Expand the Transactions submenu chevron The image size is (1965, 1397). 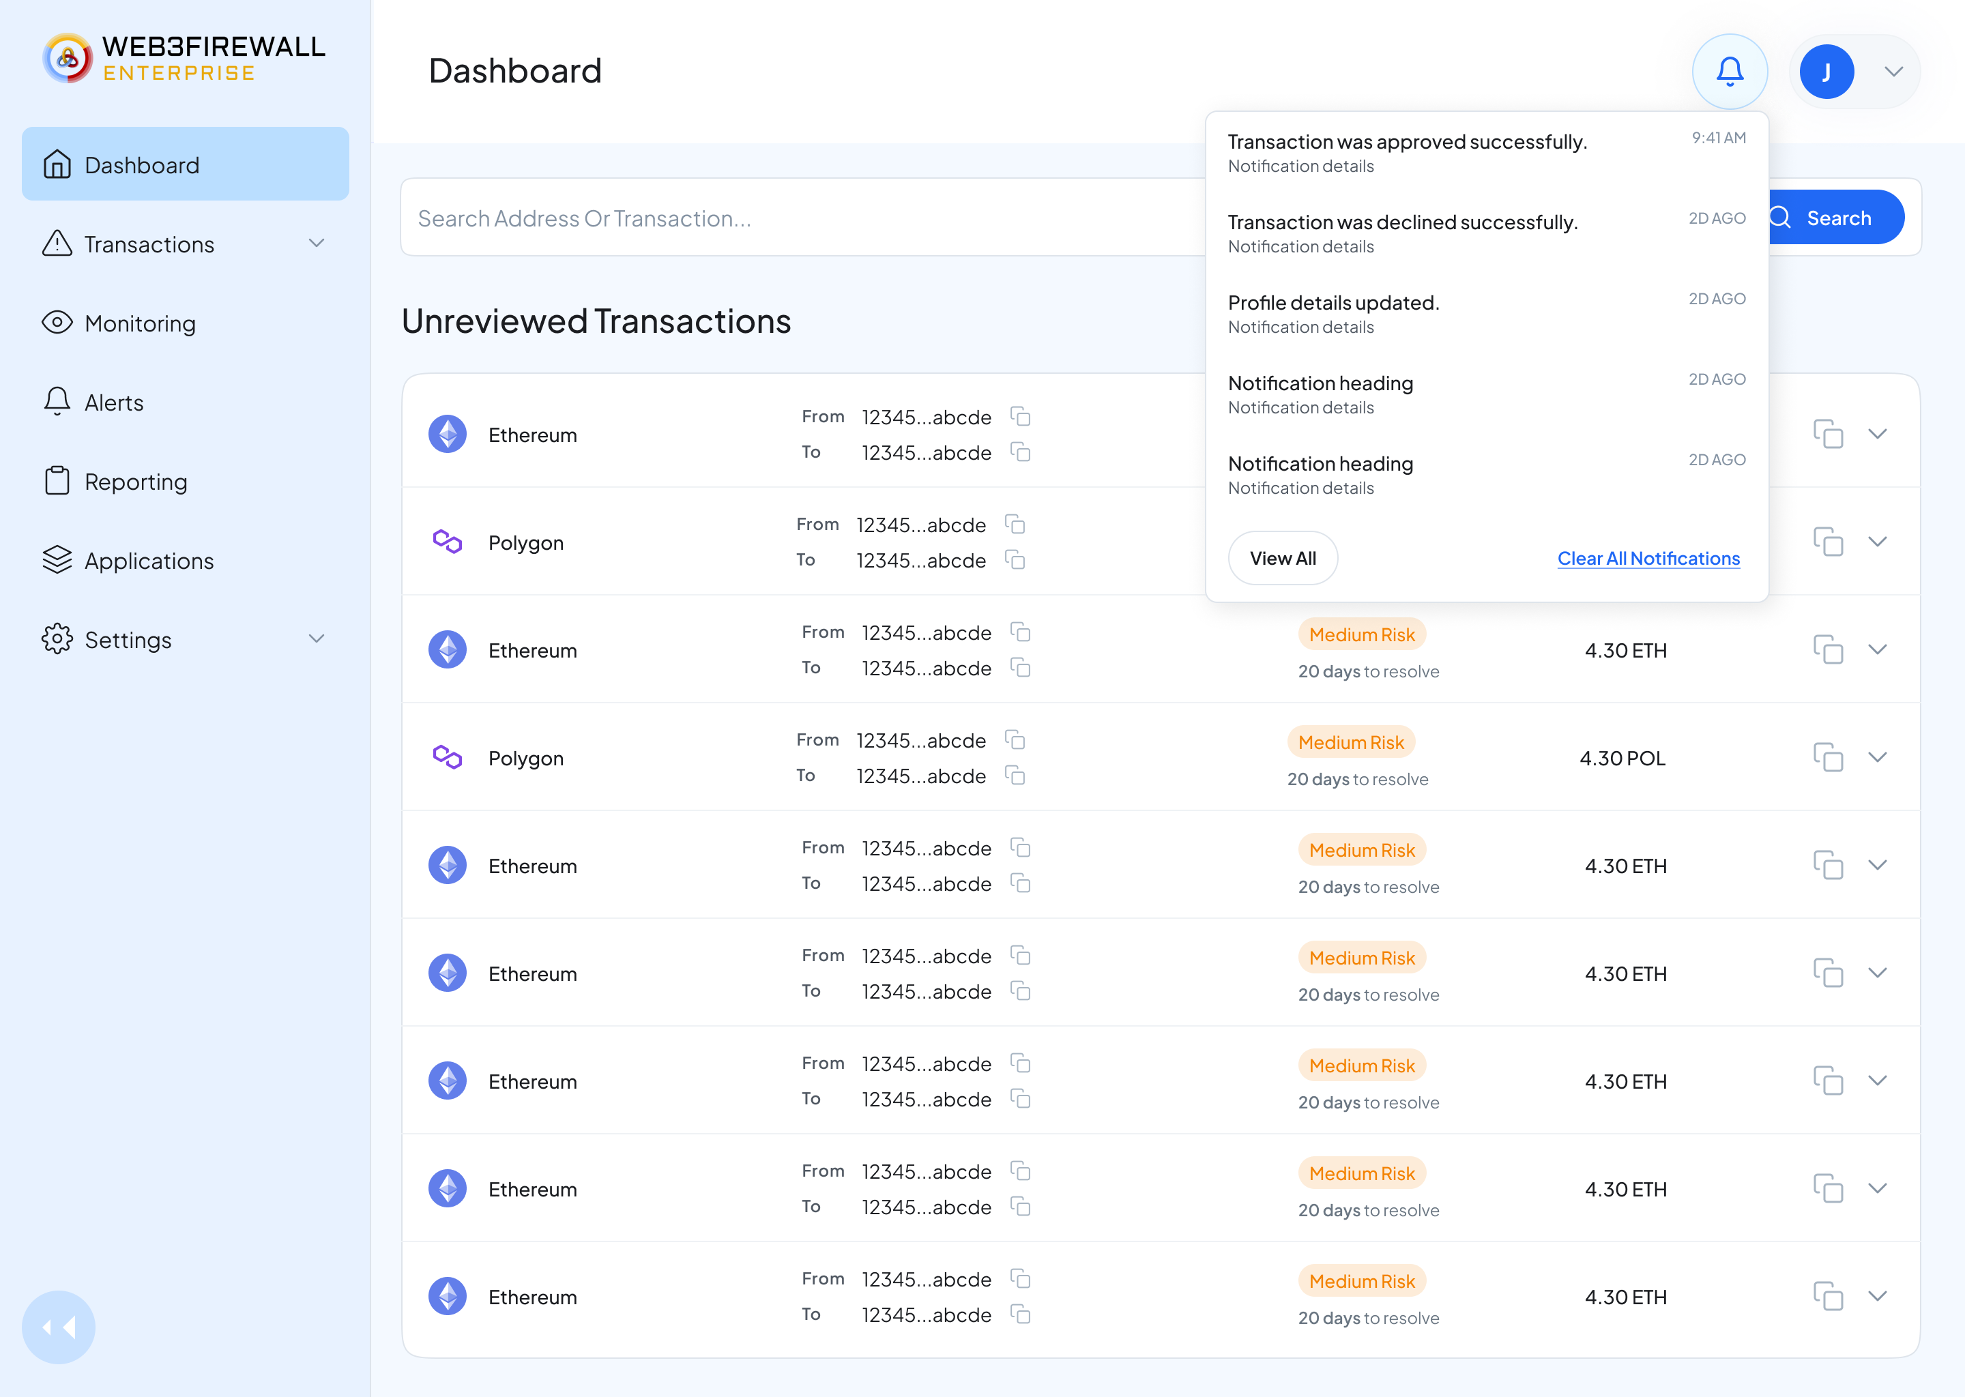pyautogui.click(x=317, y=244)
